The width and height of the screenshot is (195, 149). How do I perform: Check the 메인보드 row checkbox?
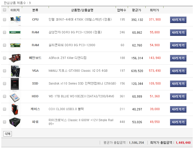5,58
